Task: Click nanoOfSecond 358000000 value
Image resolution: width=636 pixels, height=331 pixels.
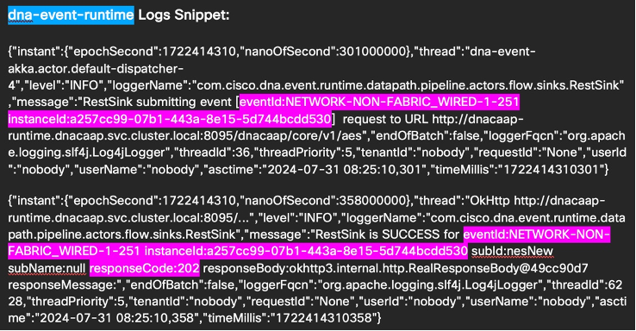Action: [374, 201]
